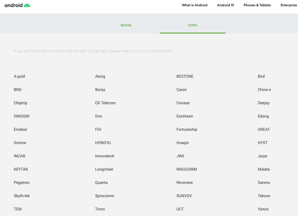Click on Edong

[x=263, y=116]
